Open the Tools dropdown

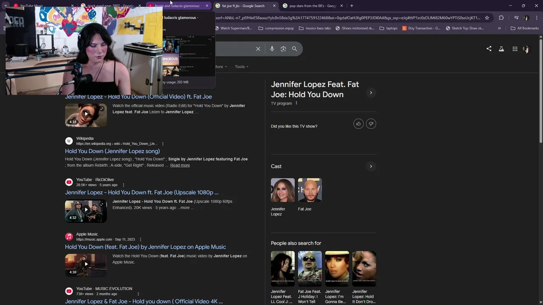[242, 67]
